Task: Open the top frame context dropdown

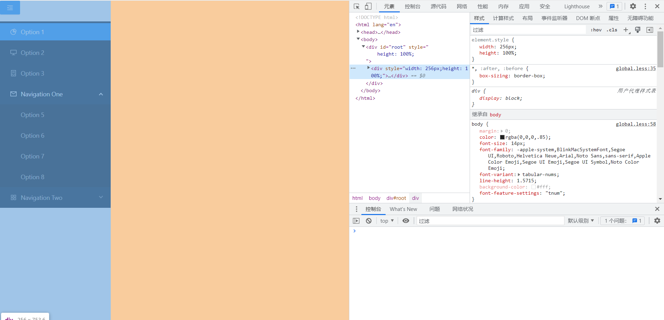Action: pos(386,221)
